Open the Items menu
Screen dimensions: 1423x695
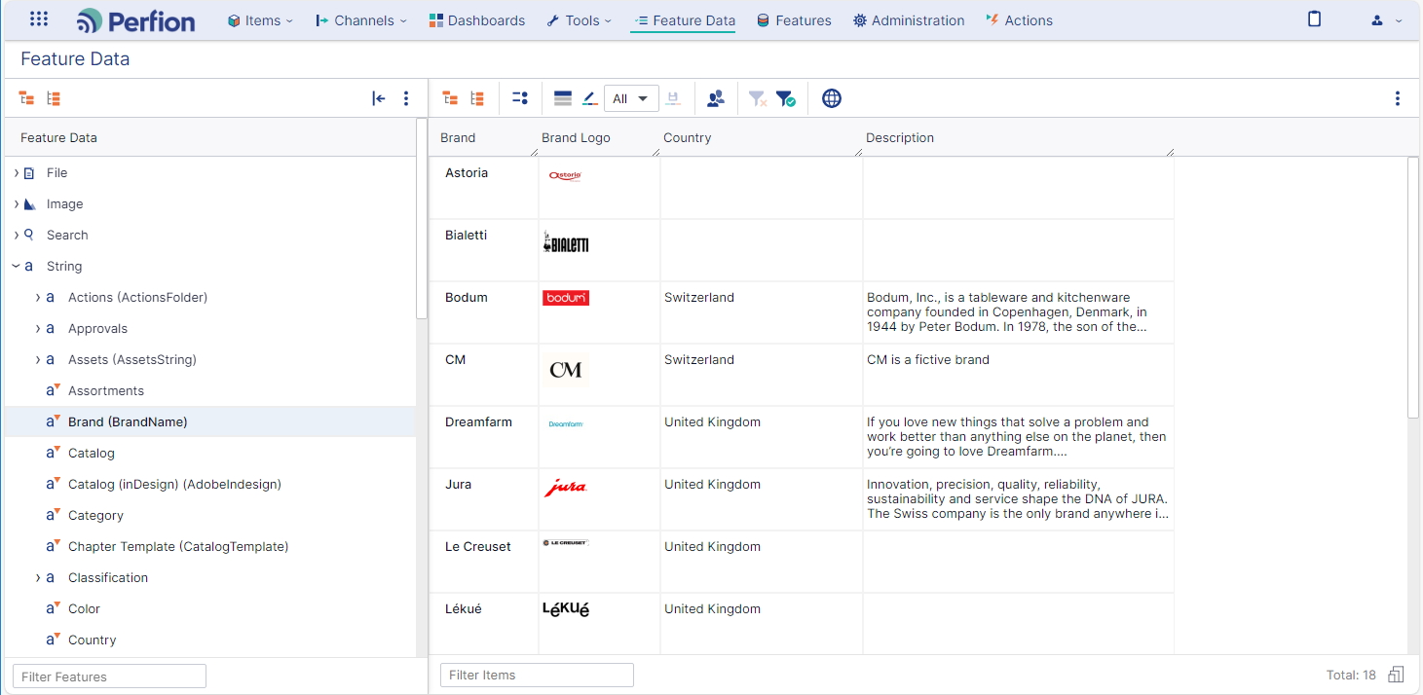pyautogui.click(x=260, y=20)
